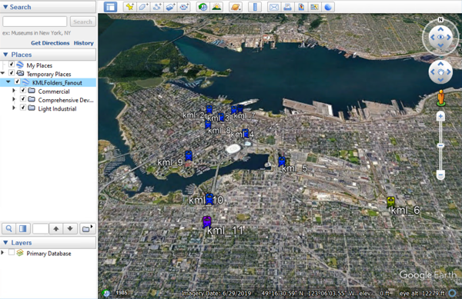The width and height of the screenshot is (462, 299).
Task: Click the North 'N' compass marker
Action: click(440, 20)
